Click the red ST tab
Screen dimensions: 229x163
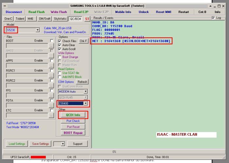click(x=87, y=19)
